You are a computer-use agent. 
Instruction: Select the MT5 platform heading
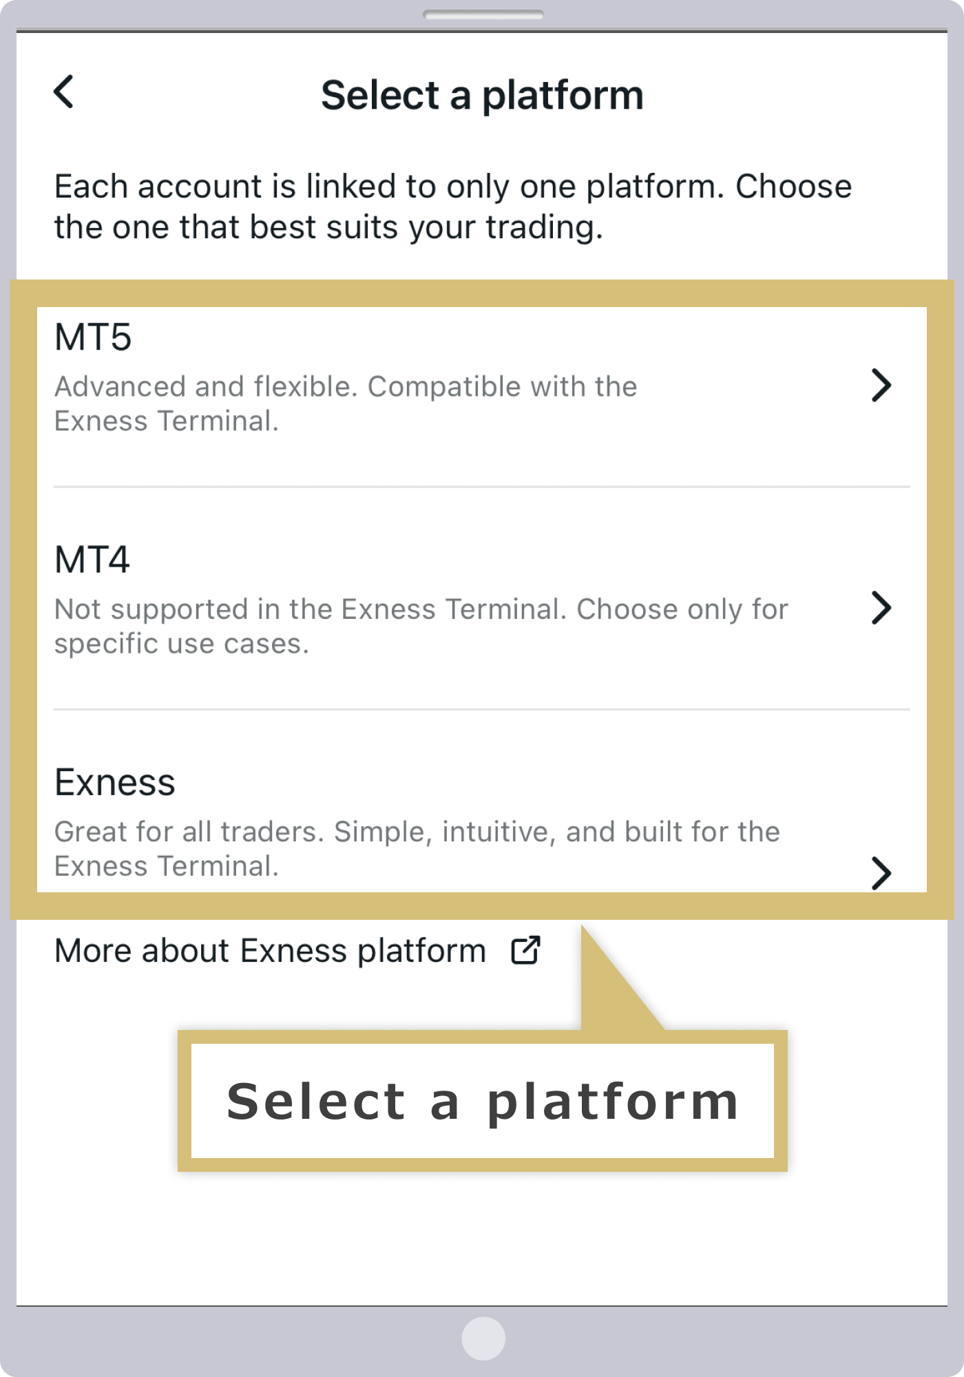(x=93, y=337)
